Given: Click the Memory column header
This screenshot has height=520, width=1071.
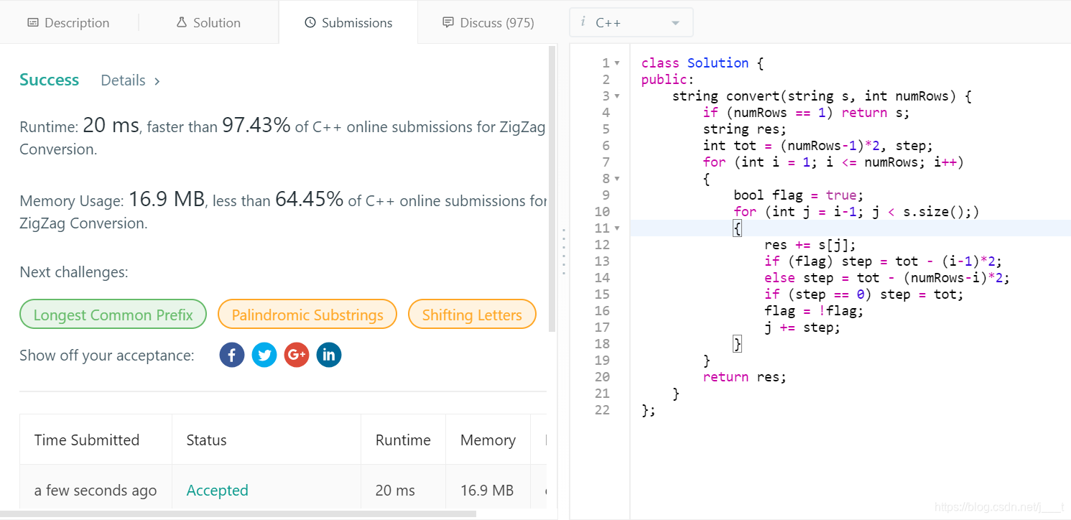Looking at the screenshot, I should pos(488,440).
